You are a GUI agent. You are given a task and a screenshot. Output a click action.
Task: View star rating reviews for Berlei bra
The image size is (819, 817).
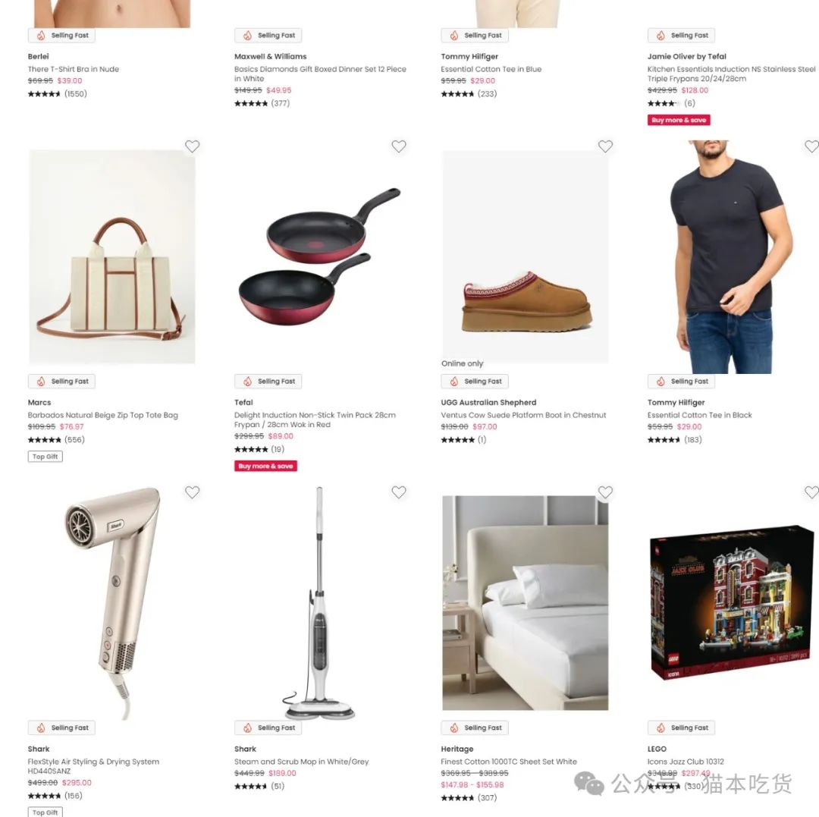coord(58,94)
